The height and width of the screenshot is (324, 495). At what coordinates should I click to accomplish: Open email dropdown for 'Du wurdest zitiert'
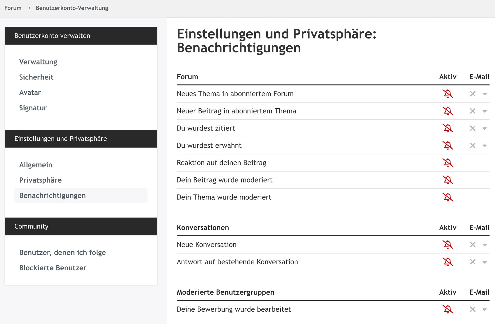(x=484, y=129)
